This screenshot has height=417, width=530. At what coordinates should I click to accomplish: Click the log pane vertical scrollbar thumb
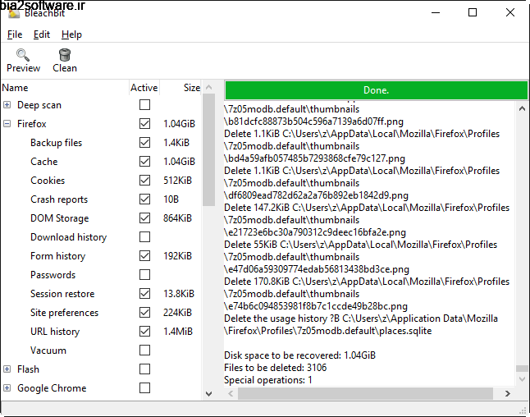point(522,369)
